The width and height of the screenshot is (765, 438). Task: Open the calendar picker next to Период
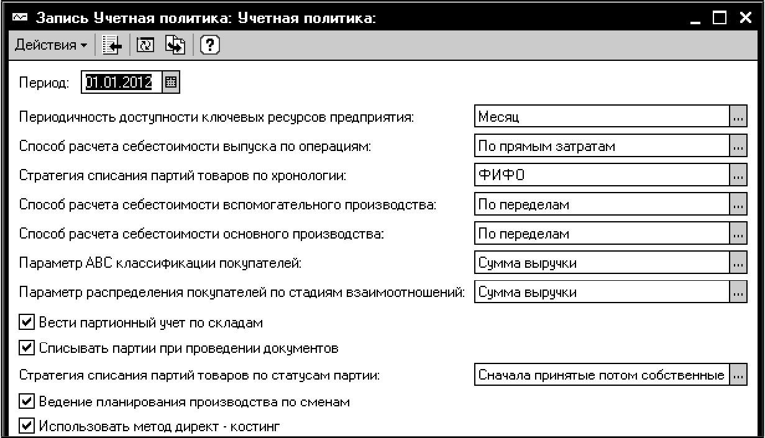[x=171, y=82]
